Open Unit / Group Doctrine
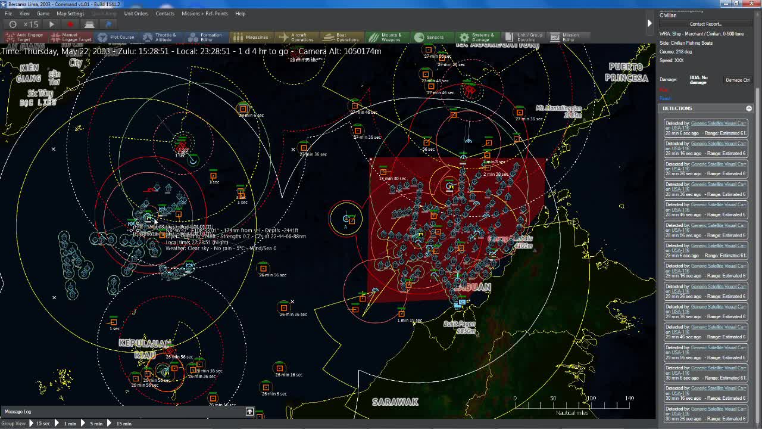The width and height of the screenshot is (762, 429). point(523,37)
